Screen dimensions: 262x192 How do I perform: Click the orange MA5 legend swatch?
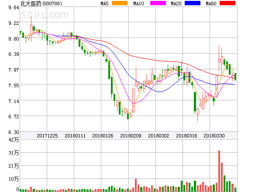(120, 3)
